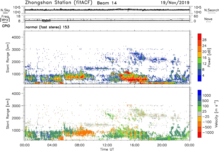The image size is (219, 151).
Task: Click the '-1000' tick on velocity colorbar
Action: tap(208, 132)
